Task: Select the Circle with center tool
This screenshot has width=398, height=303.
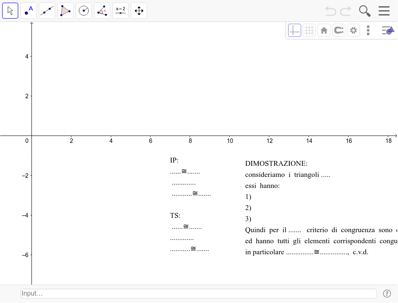Action: 84,11
